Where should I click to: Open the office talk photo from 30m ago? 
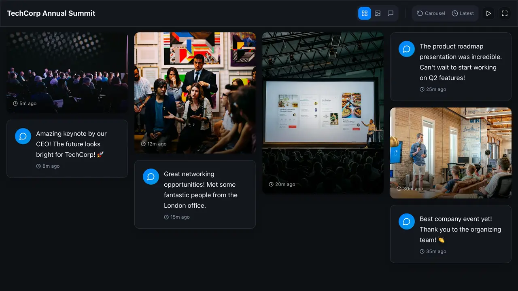point(451,153)
